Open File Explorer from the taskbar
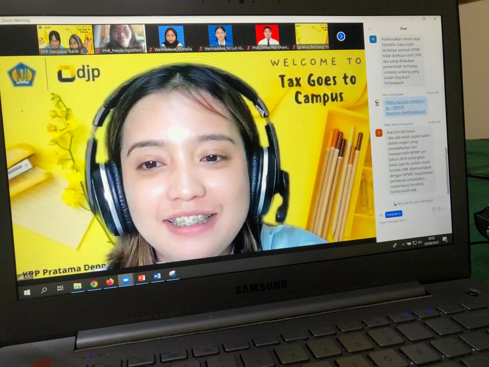This screenshot has width=489, height=367. 77,286
